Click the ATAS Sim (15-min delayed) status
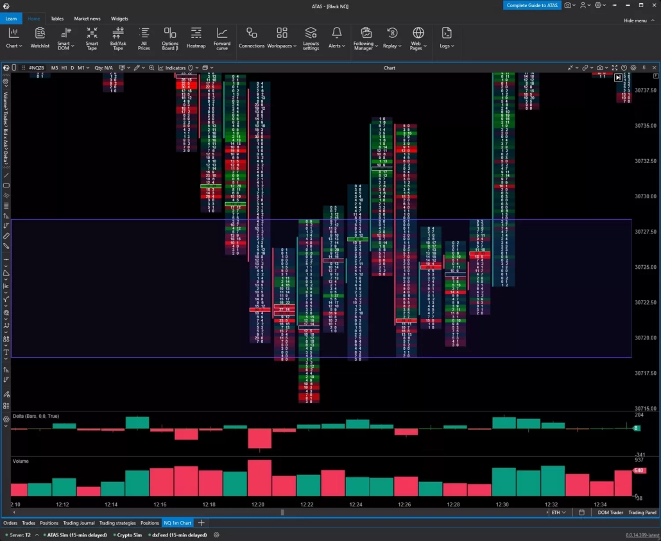This screenshot has width=661, height=541. point(76,535)
